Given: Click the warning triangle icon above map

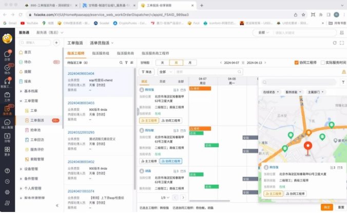Looking at the screenshot, I should click(x=344, y=72).
